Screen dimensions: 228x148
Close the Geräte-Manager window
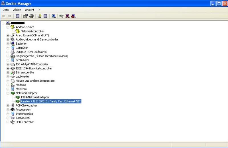[225, 3]
